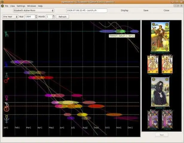This screenshot has width=184, height=143.
Task: Click the Month spinner arrows
Action: coord(53,17)
